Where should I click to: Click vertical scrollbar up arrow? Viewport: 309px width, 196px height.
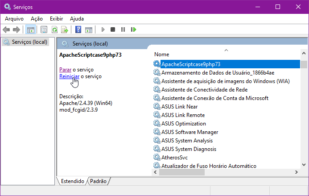(x=304, y=53)
